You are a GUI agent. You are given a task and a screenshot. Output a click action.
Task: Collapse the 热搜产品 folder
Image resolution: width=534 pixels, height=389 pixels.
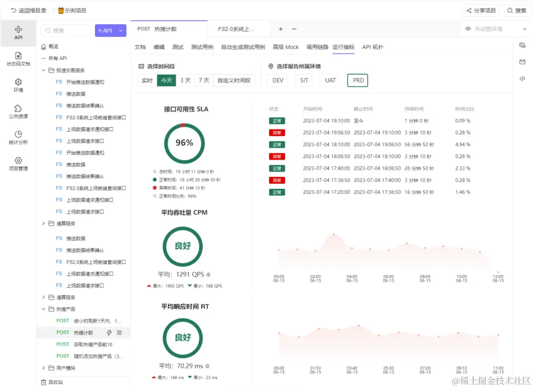click(x=44, y=309)
